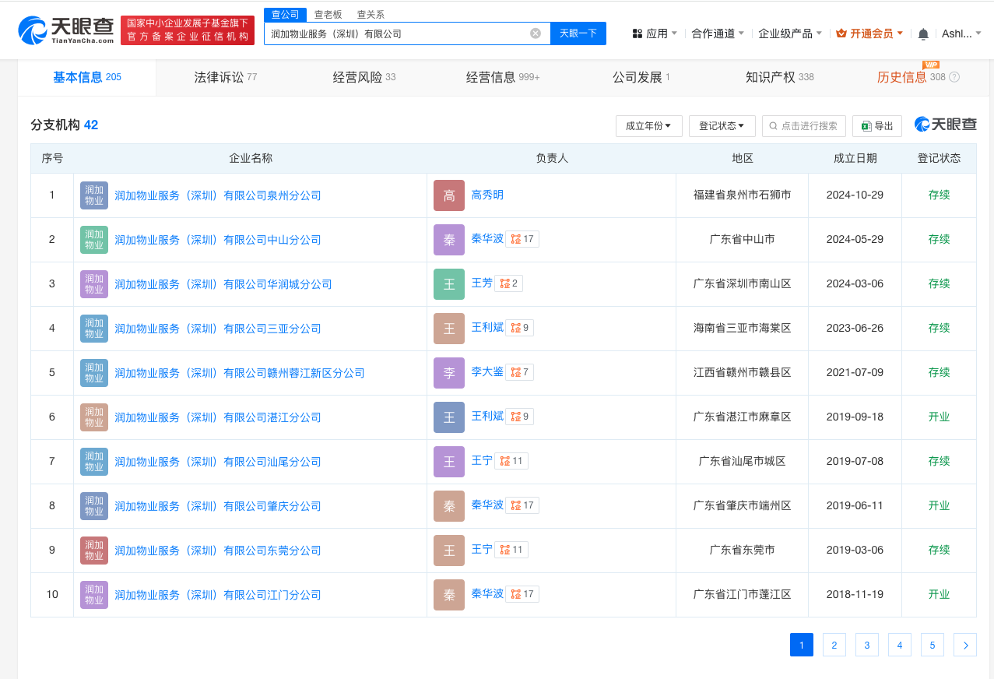The image size is (994, 679).
Task: Click company logo of 三亚分公司 row
Action: 94,329
